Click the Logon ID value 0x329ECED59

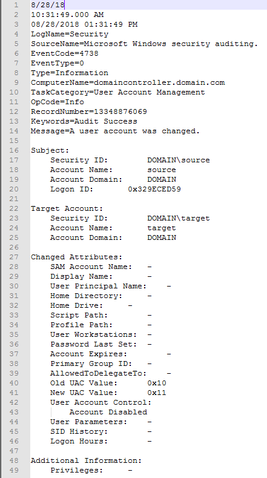(154, 189)
